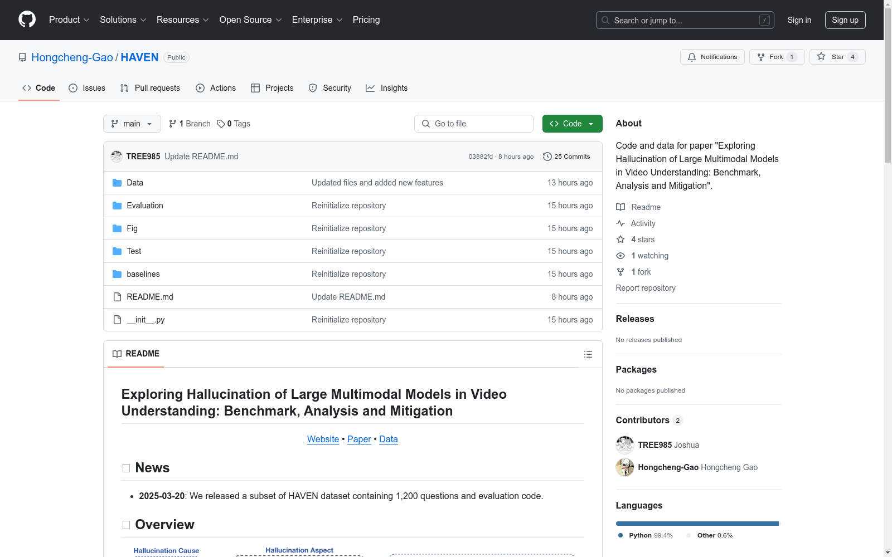Expand the Open Source menu

click(251, 20)
